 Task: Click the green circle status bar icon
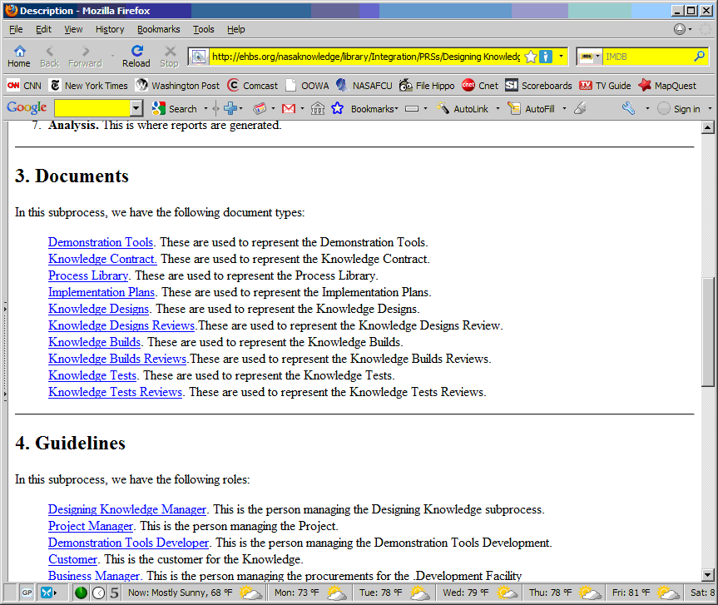tap(81, 593)
